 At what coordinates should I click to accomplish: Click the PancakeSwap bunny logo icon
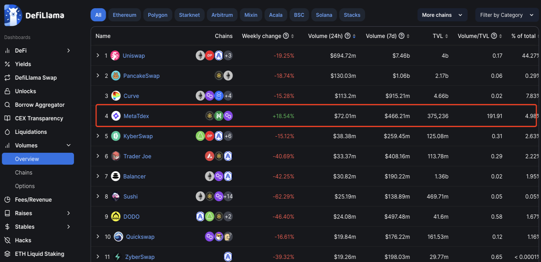click(115, 76)
